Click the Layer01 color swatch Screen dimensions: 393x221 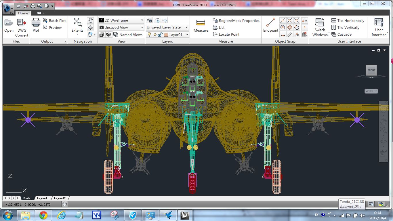click(x=166, y=35)
